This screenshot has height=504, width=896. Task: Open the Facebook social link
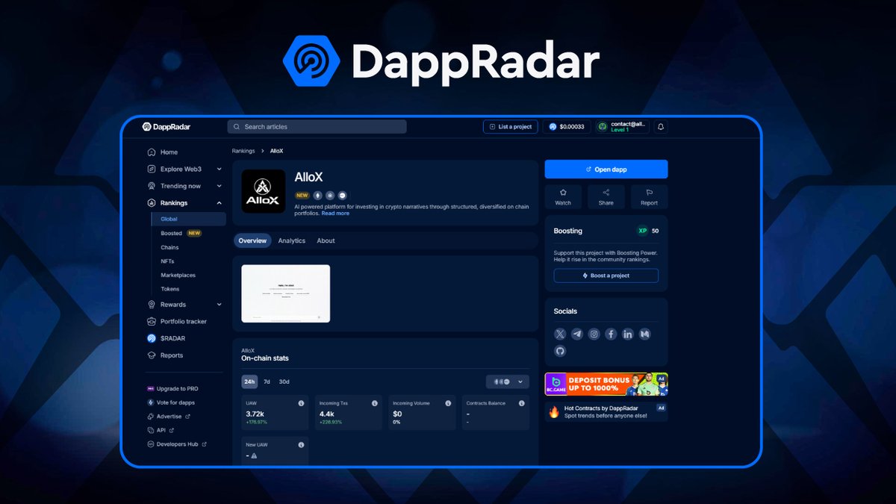pos(611,334)
